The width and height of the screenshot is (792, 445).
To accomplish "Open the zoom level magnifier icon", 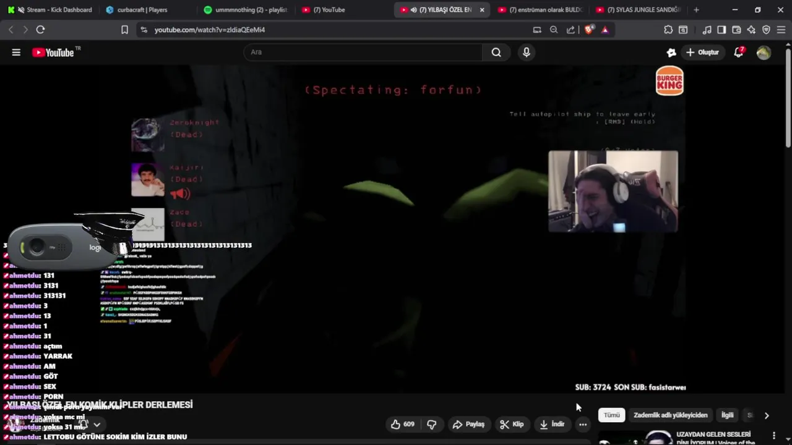I will 554,30.
